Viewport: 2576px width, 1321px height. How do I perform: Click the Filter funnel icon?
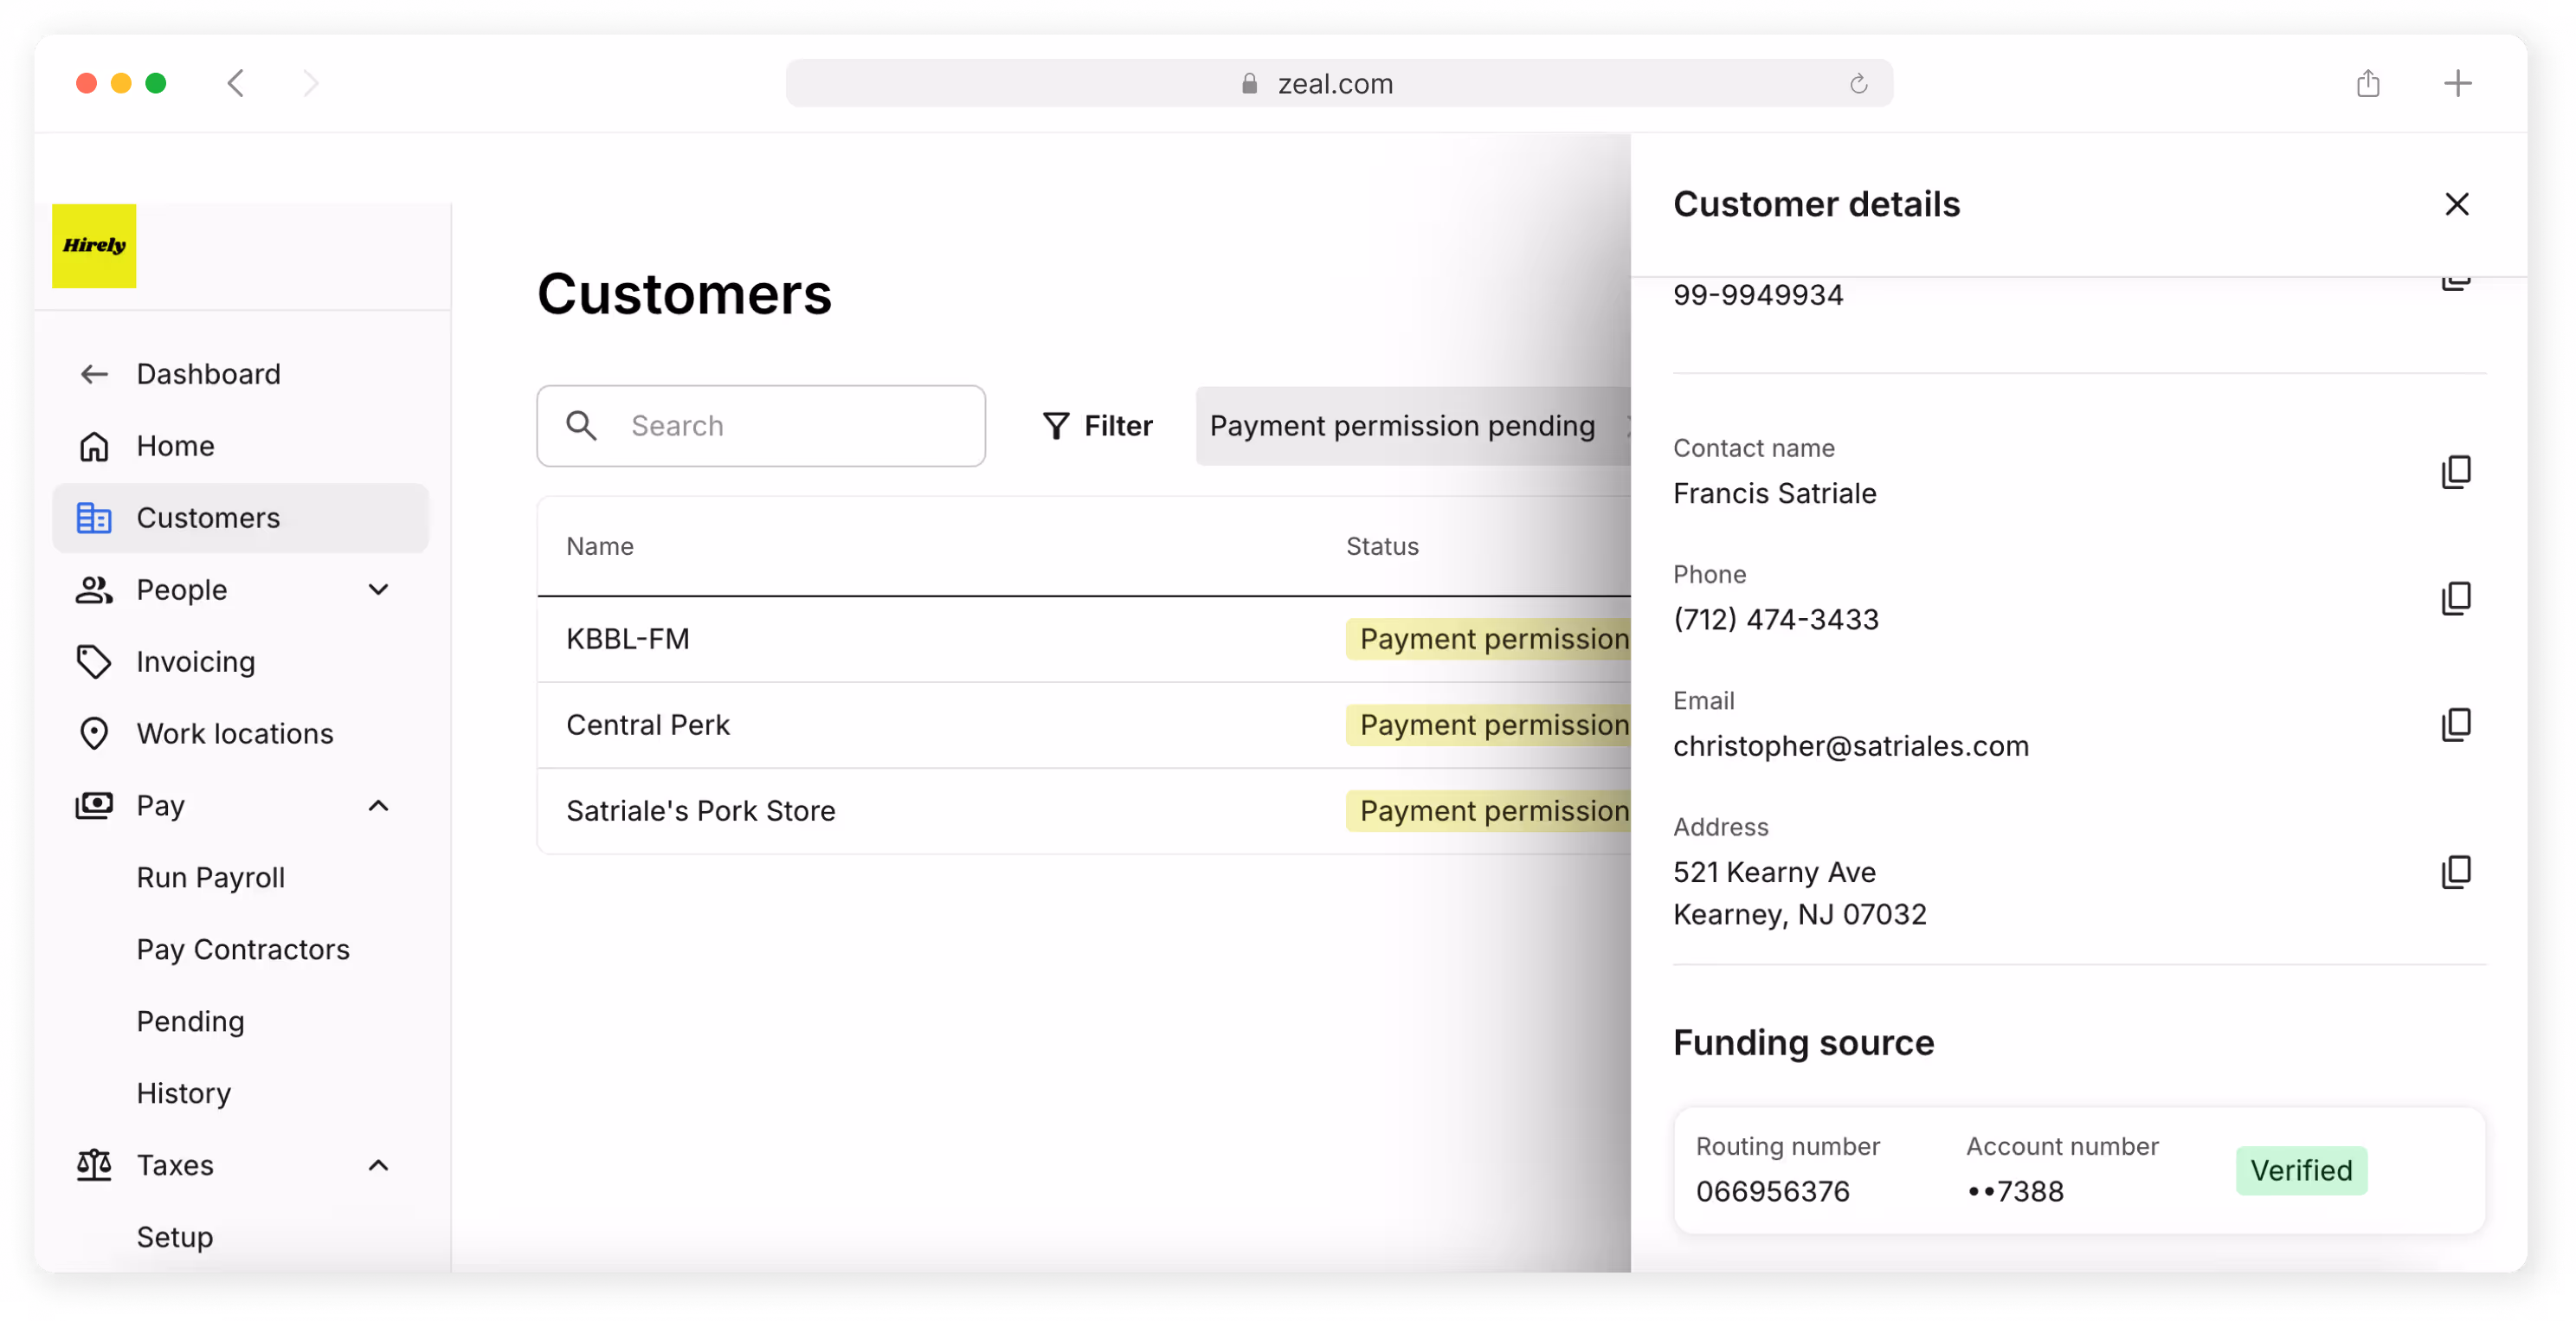tap(1056, 426)
